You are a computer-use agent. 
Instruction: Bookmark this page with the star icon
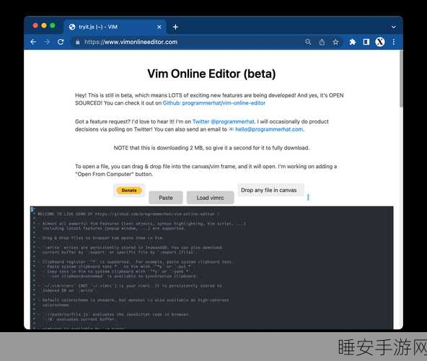[x=336, y=42]
